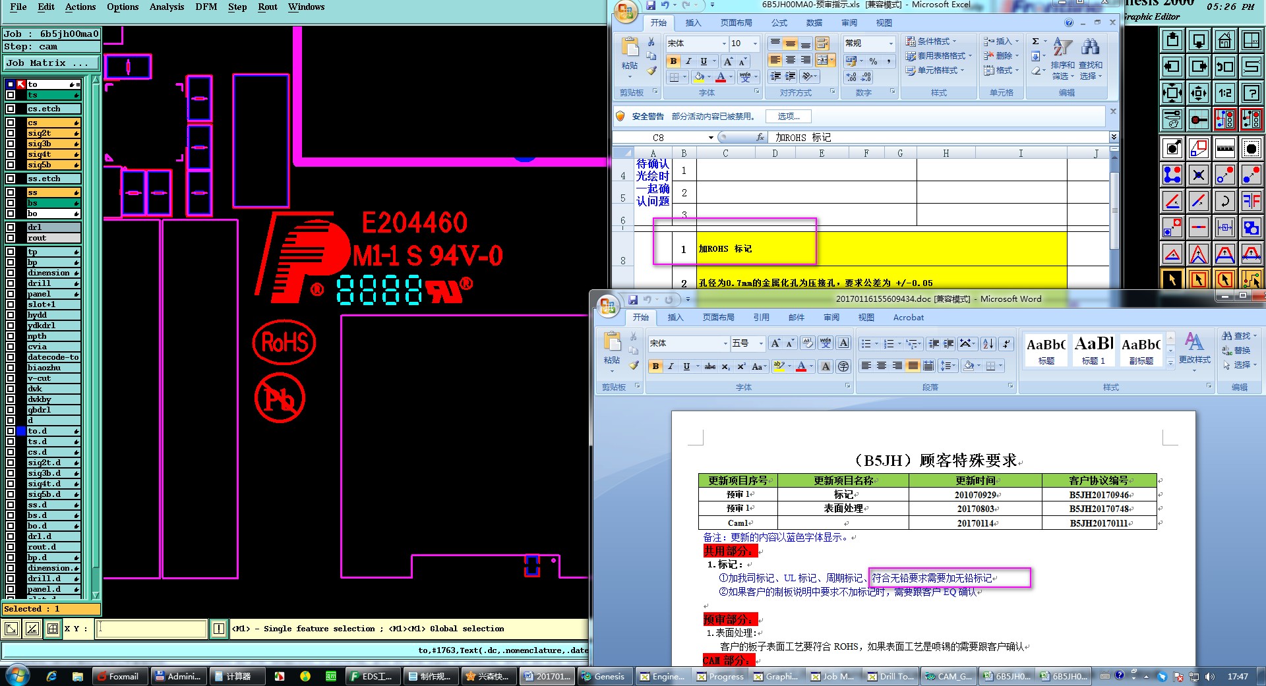Click the mirror F flip tool icon
The image size is (1266, 686).
click(1251, 201)
